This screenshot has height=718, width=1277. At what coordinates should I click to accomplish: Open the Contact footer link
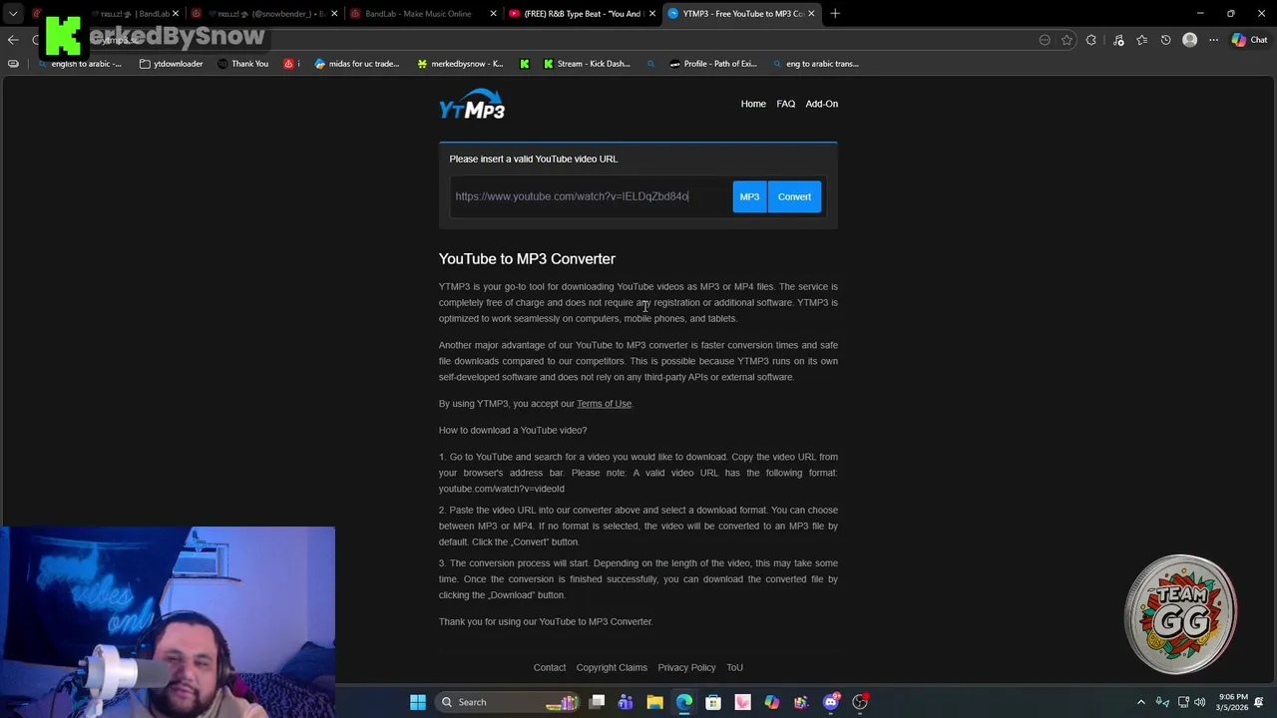[550, 667]
